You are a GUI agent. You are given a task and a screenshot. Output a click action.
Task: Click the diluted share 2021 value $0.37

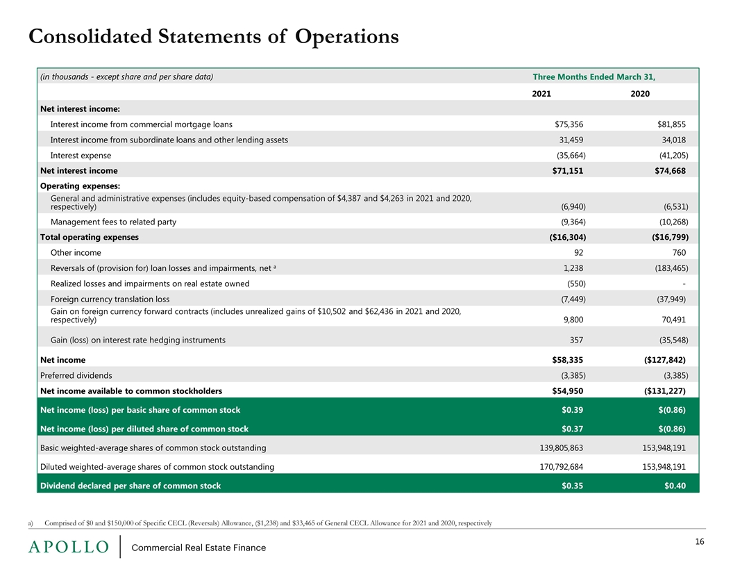tap(572, 429)
